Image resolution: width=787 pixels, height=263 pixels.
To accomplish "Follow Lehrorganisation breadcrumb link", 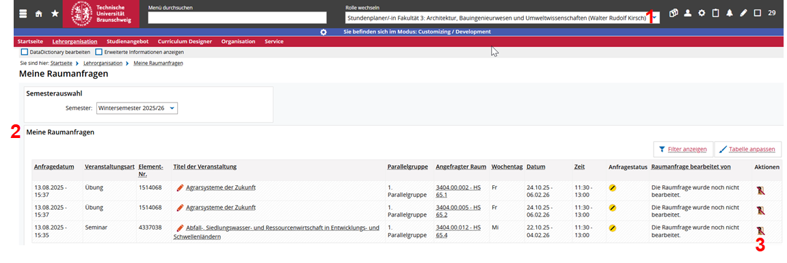I will pos(103,64).
